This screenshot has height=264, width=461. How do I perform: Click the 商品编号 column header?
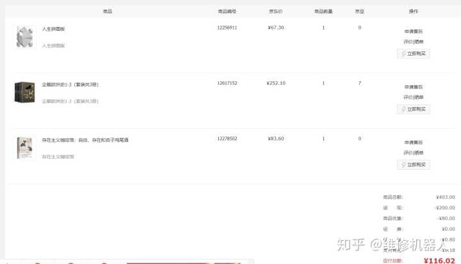pyautogui.click(x=227, y=12)
